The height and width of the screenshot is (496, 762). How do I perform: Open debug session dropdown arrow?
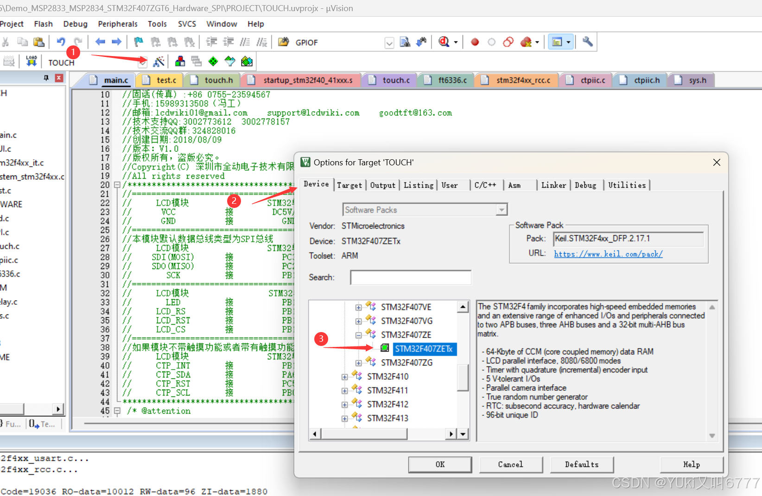[456, 43]
